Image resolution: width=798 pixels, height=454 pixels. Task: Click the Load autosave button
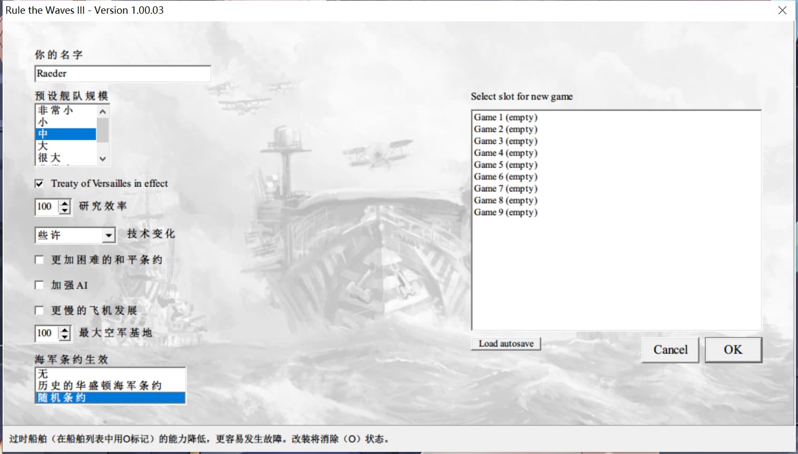506,344
